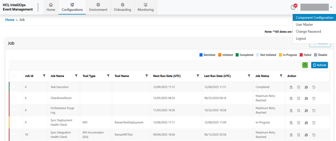Open filter icon on Job Status column
The height and width of the screenshot is (141, 336).
(281, 76)
